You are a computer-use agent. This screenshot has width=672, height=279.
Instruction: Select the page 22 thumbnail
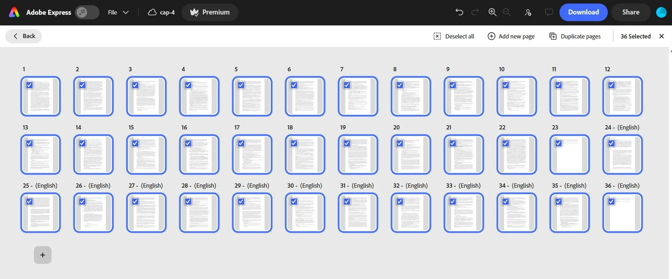tap(517, 154)
